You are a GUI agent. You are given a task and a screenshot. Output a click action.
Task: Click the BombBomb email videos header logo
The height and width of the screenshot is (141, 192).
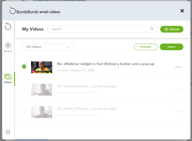coord(35,11)
